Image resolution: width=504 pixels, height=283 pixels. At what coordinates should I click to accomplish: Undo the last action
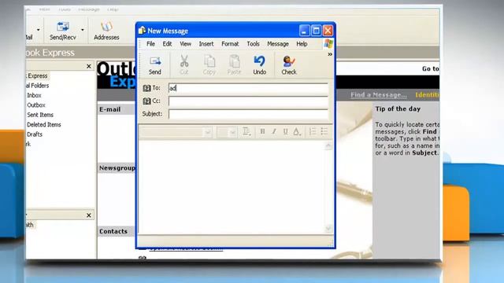coord(259,65)
